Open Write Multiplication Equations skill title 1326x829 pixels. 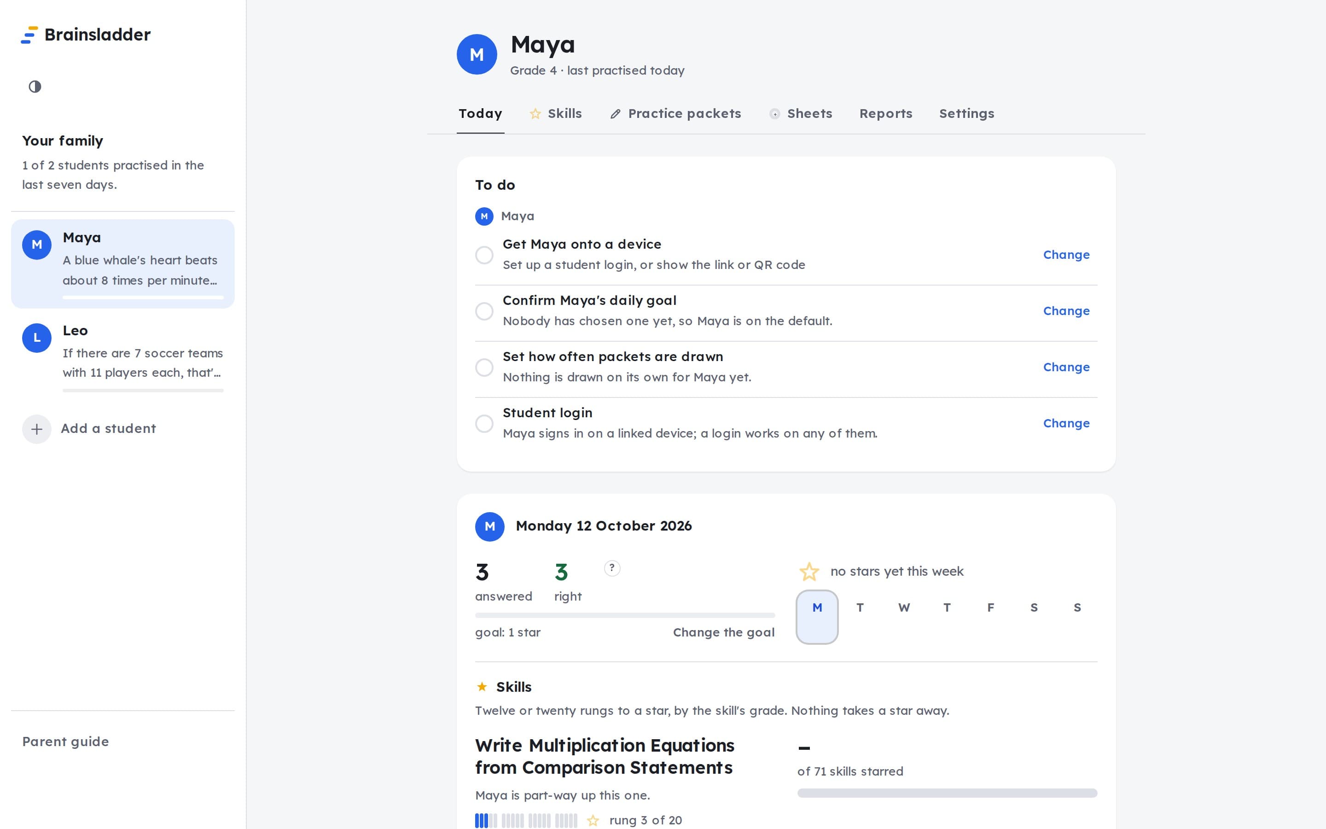point(605,757)
